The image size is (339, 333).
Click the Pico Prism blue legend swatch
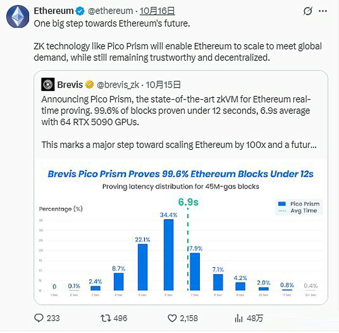[282, 204]
